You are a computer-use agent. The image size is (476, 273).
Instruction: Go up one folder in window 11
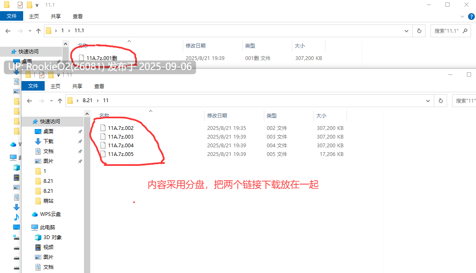point(60,101)
